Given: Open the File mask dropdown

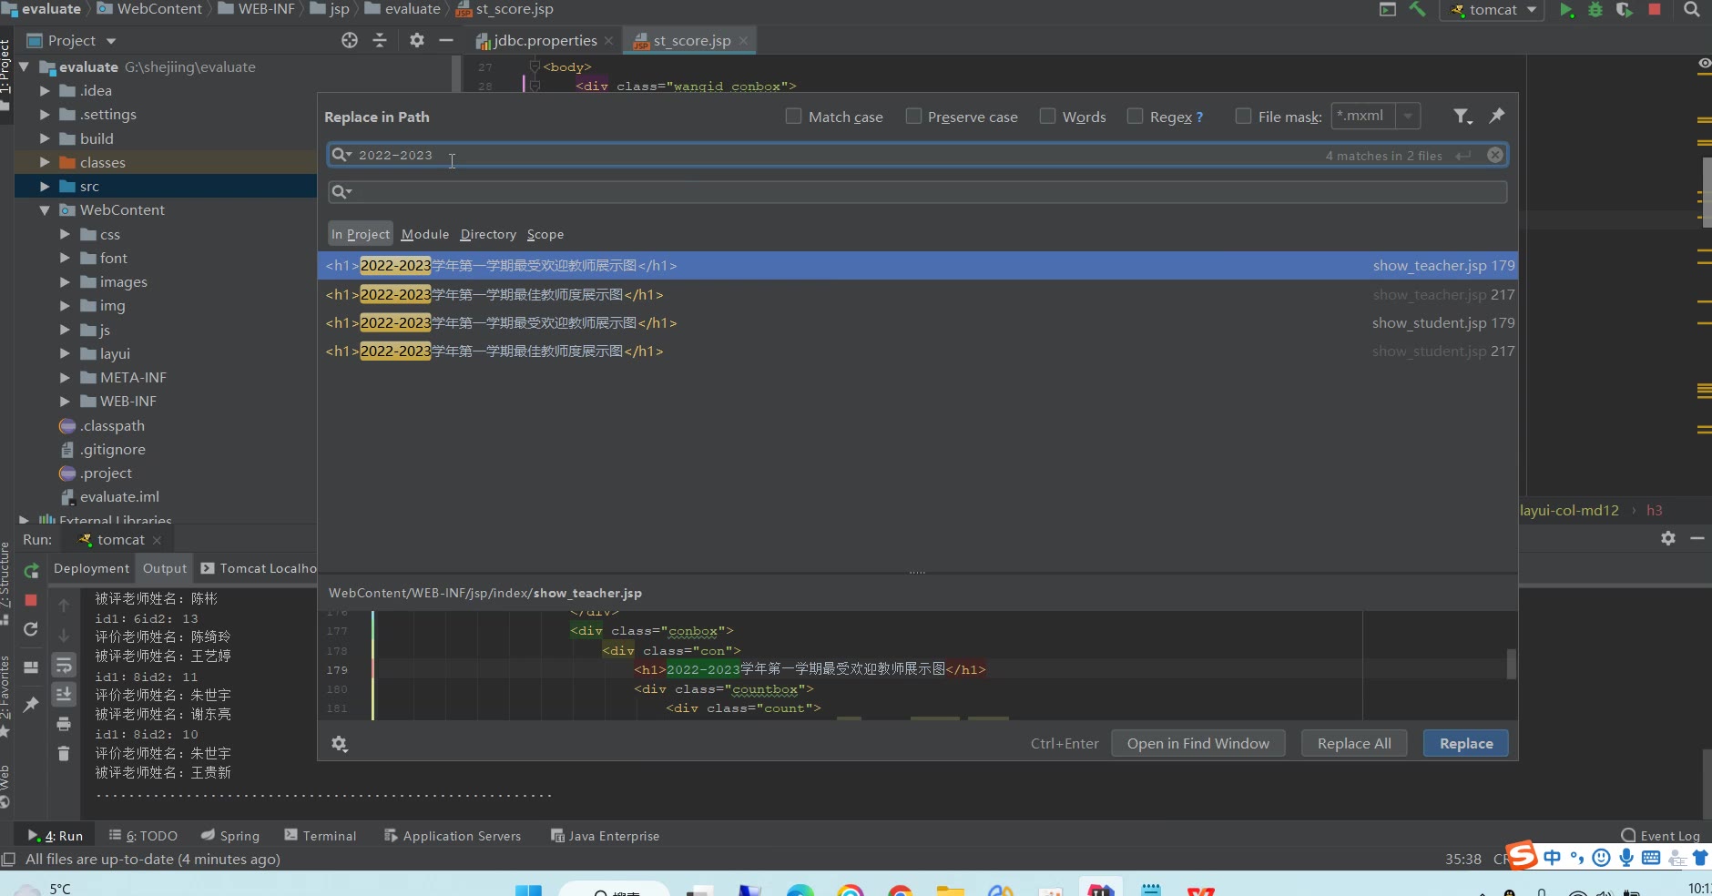Looking at the screenshot, I should pos(1408,117).
